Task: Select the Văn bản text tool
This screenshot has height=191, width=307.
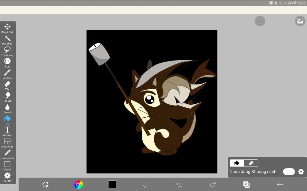Action: point(7,131)
